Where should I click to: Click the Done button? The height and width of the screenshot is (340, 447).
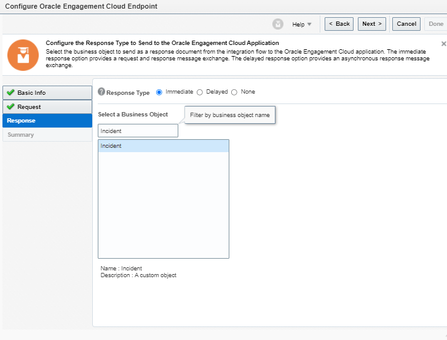[435, 24]
